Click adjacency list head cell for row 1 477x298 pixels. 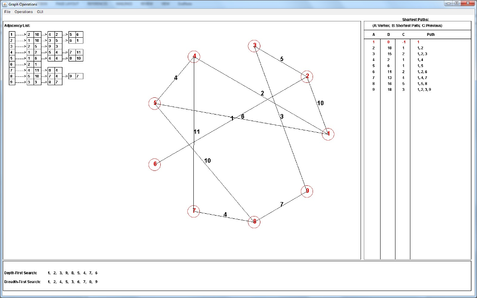12,34
